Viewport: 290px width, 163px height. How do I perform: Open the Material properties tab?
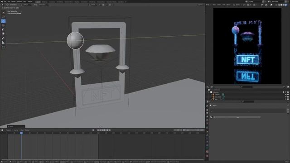[207, 152]
